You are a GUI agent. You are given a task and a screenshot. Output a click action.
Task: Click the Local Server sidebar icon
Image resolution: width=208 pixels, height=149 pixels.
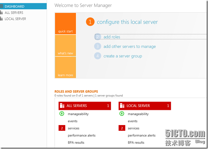(2, 19)
